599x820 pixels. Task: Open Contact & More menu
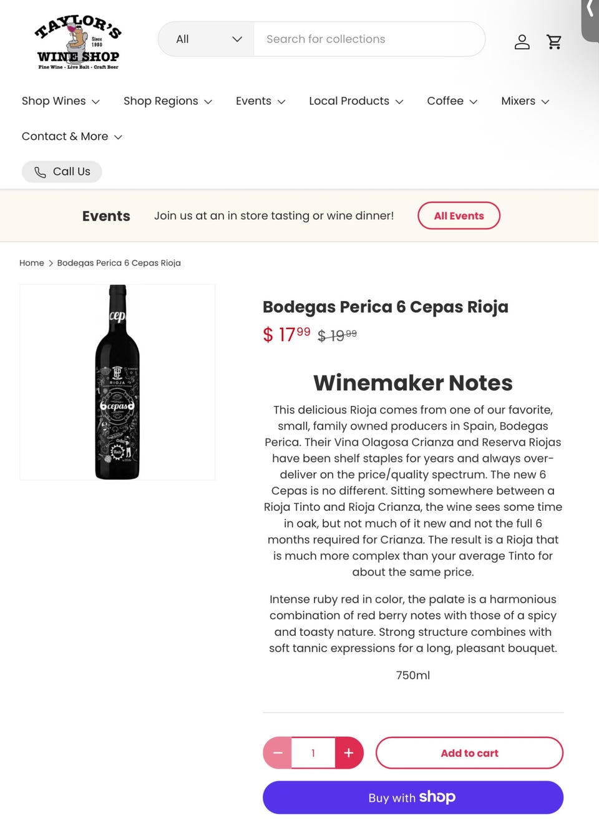(71, 136)
